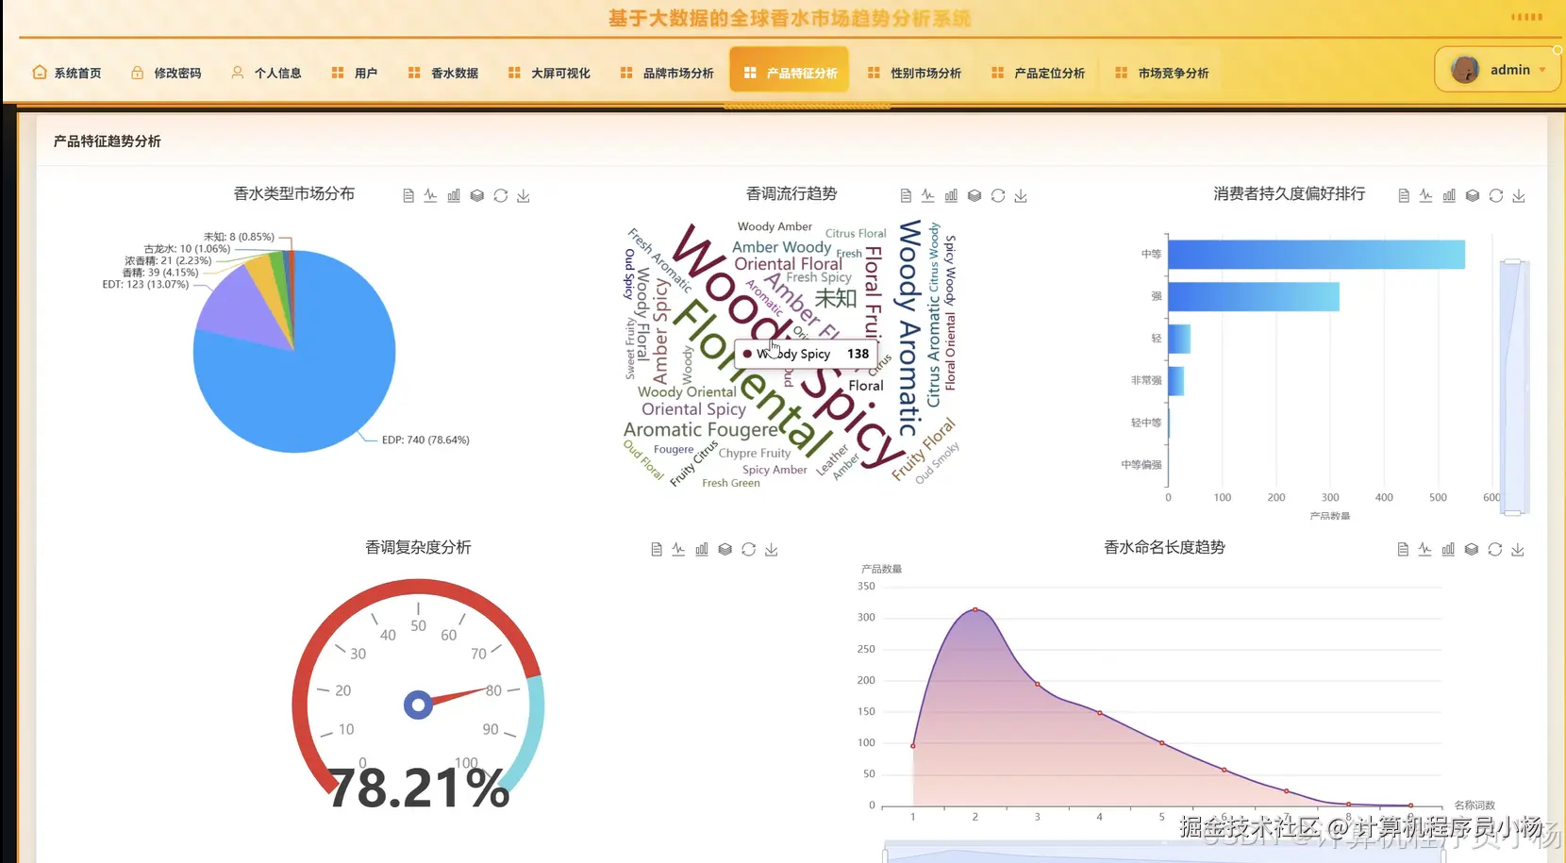Download the 香调流行趋势 word cloud as image
Viewport: 1566px width, 863px height.
[x=1020, y=195]
